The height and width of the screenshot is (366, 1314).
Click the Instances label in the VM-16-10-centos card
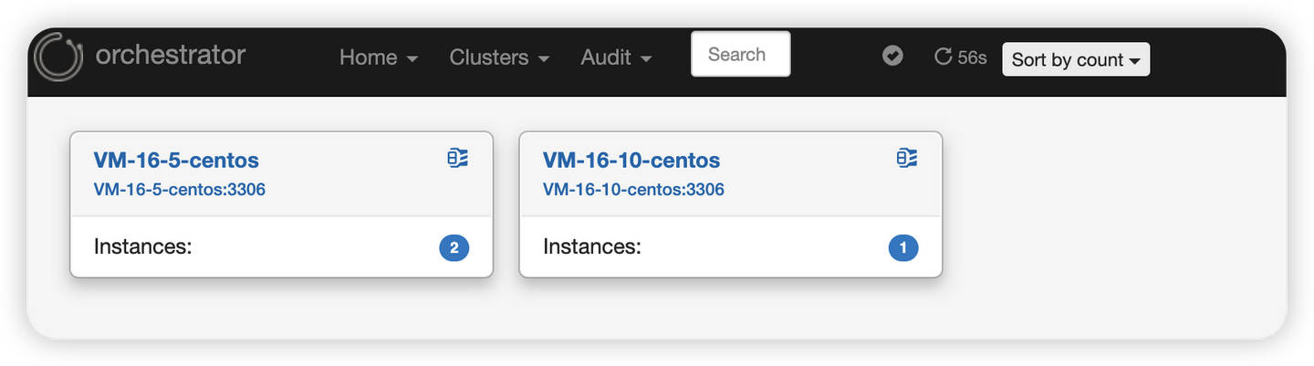pyautogui.click(x=591, y=246)
